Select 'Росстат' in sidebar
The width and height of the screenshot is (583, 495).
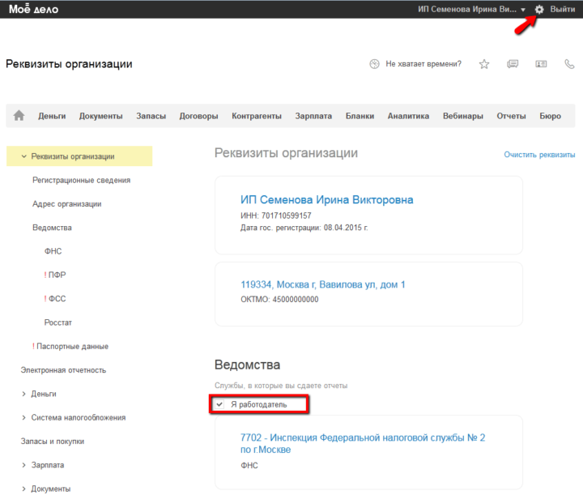click(58, 322)
